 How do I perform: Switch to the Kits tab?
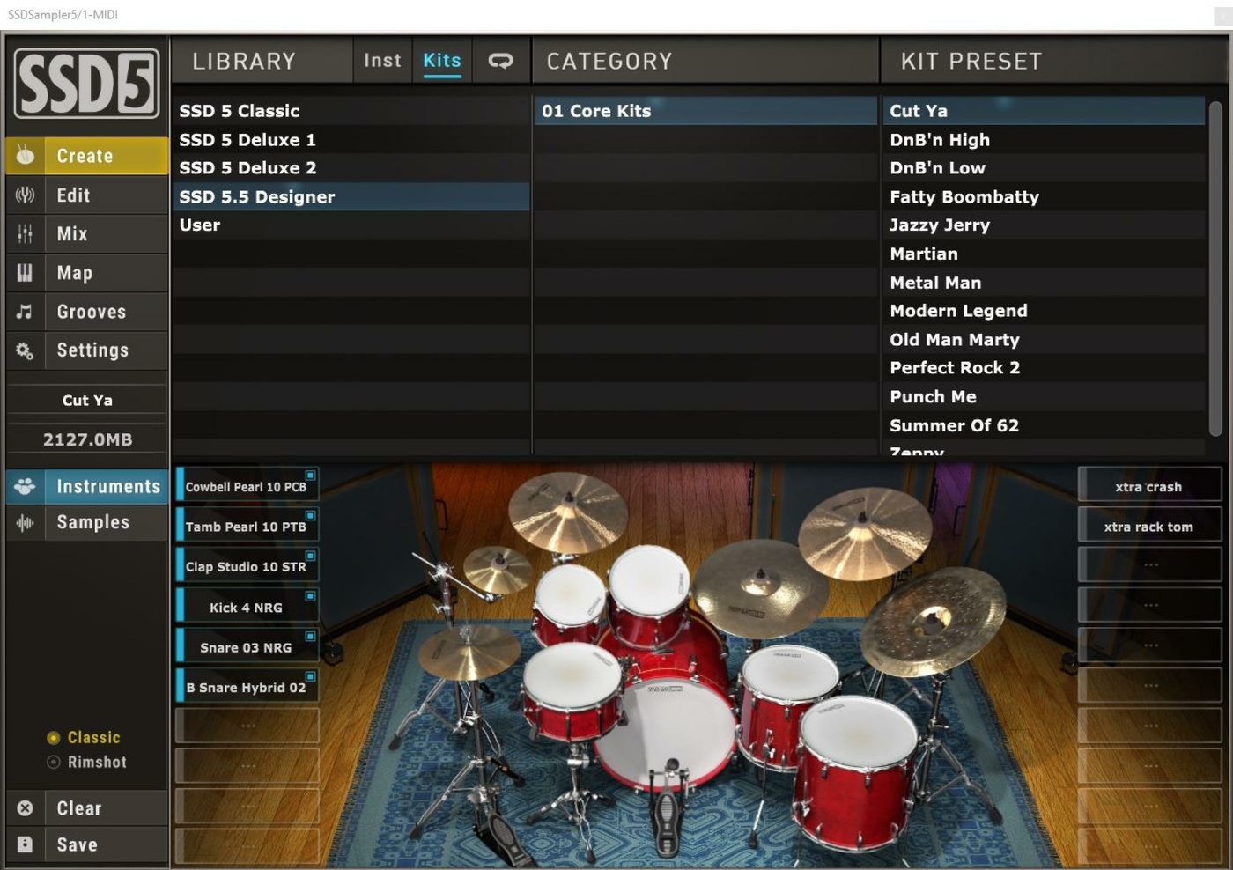(x=442, y=61)
